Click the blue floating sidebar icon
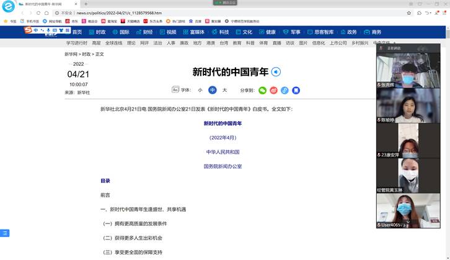This screenshot has height=260, width=450. tap(5, 233)
